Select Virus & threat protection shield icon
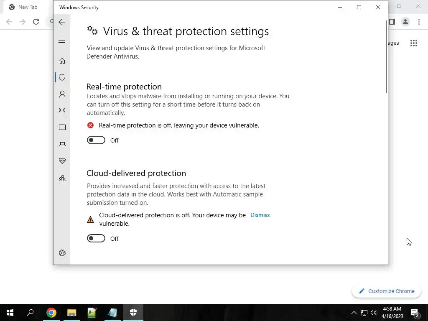The height and width of the screenshot is (321, 428). pos(62,77)
